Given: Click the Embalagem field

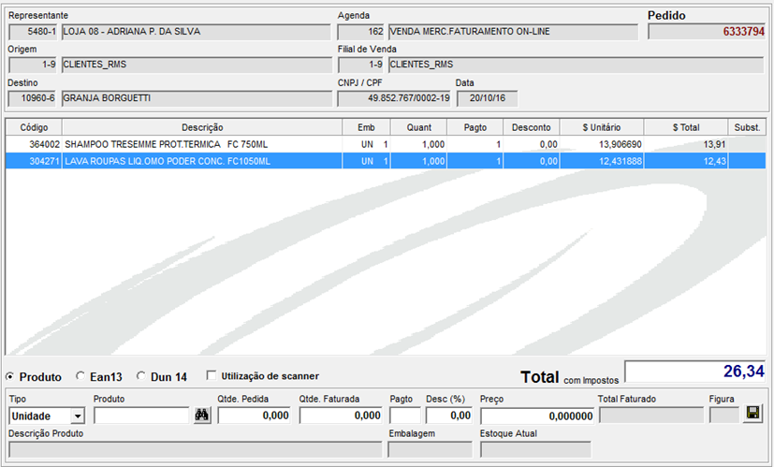Looking at the screenshot, I should coord(431,450).
